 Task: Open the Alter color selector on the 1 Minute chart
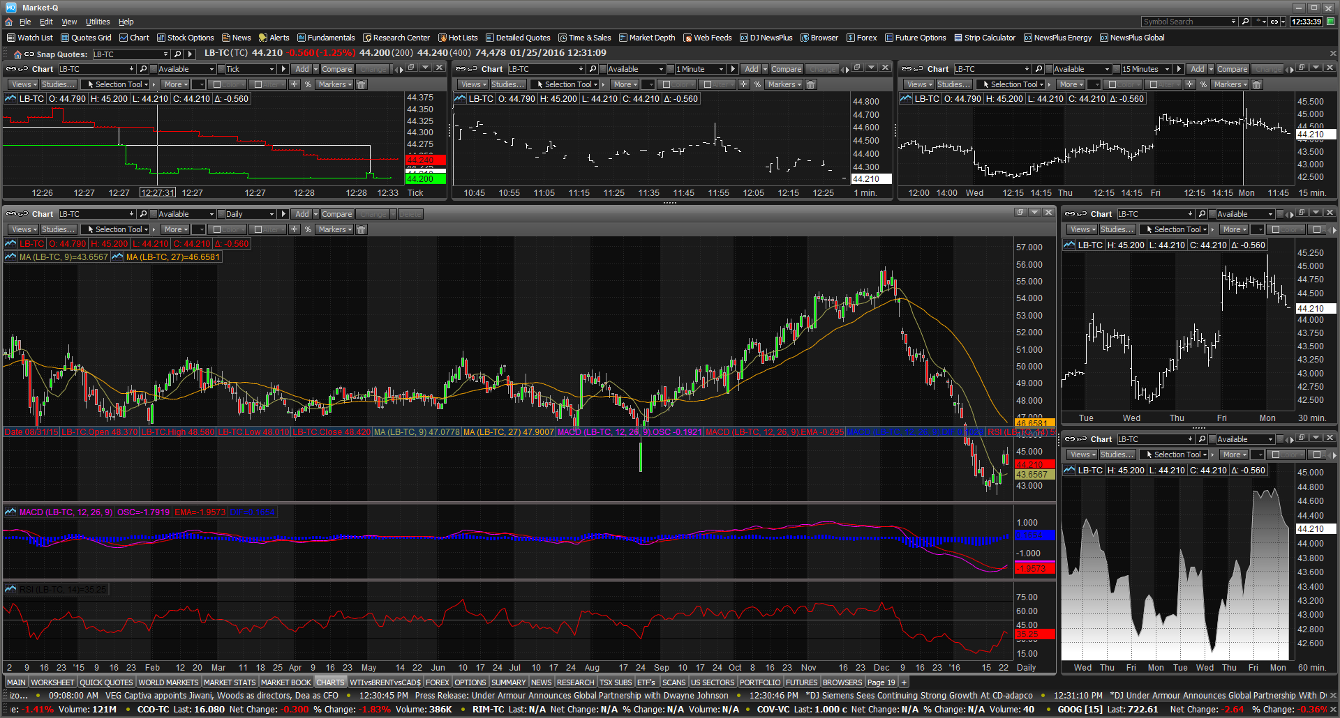click(x=716, y=84)
